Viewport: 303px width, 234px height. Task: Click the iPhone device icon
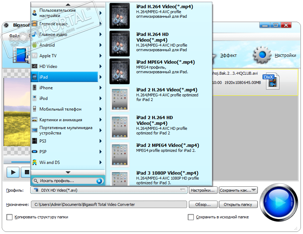(34, 87)
